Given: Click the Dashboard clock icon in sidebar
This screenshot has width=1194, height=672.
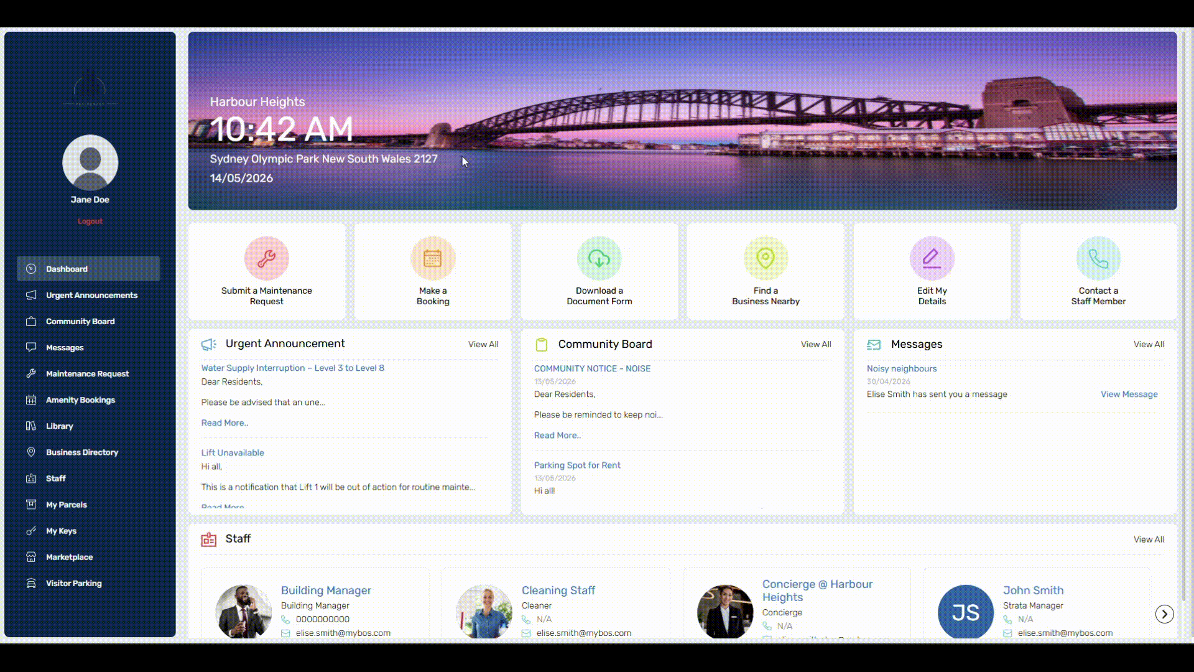Looking at the screenshot, I should point(31,269).
